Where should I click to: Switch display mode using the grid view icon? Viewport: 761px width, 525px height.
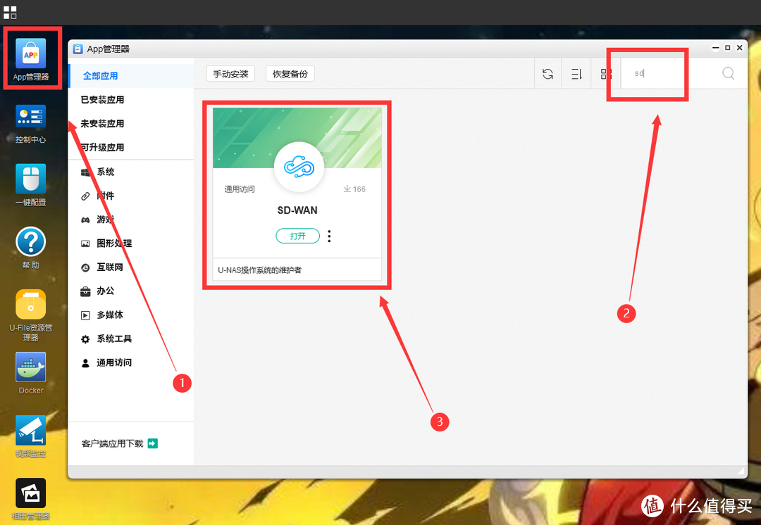605,73
